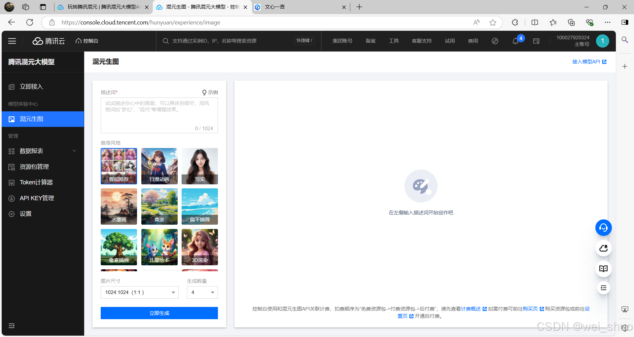Viewport: 634px width, 337px height.
Task: Open 图片尺寸 size dropdown
Action: pos(140,292)
